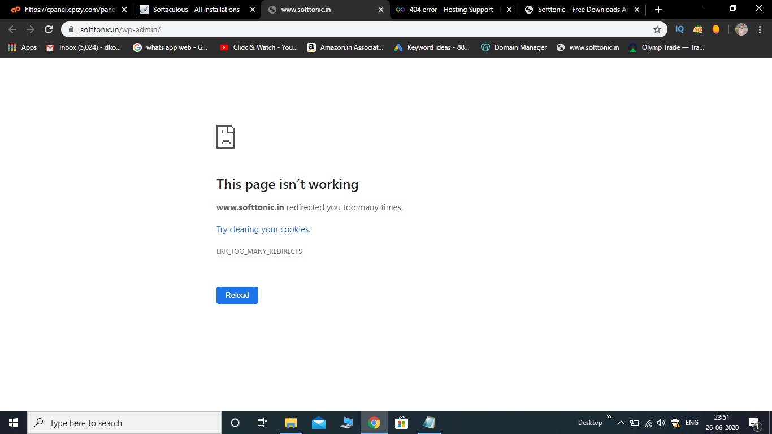Select the www.softtonic.in tab
Image resolution: width=772 pixels, height=434 pixels.
(x=326, y=10)
